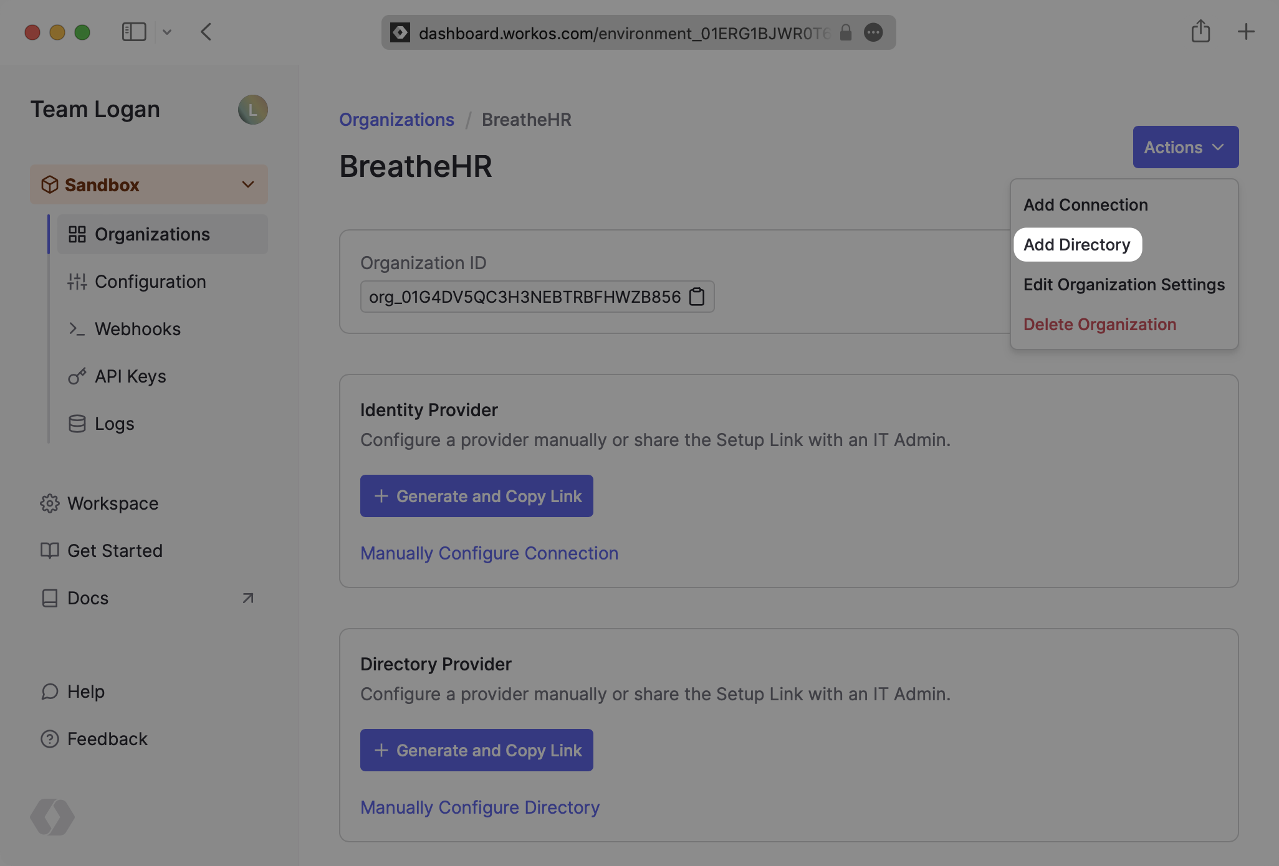Select Edit Organization Settings menu item
Screen dimensions: 1279x866
click(1124, 285)
